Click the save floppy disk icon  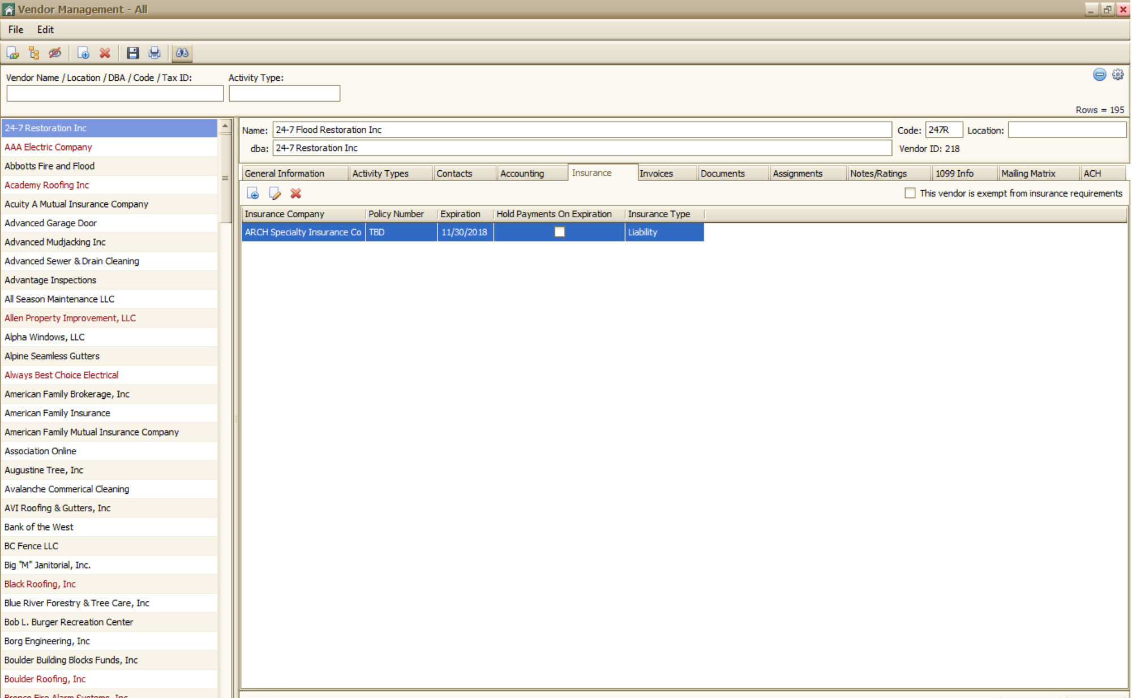[132, 53]
